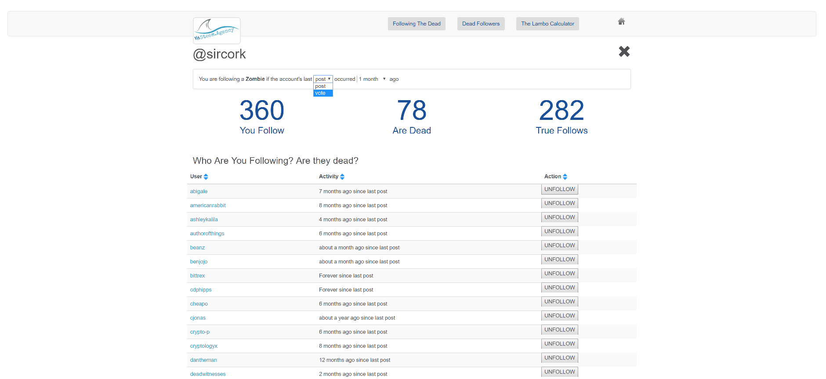This screenshot has width=826, height=379.
Task: Sort the table by the User column arrows
Action: (206, 177)
